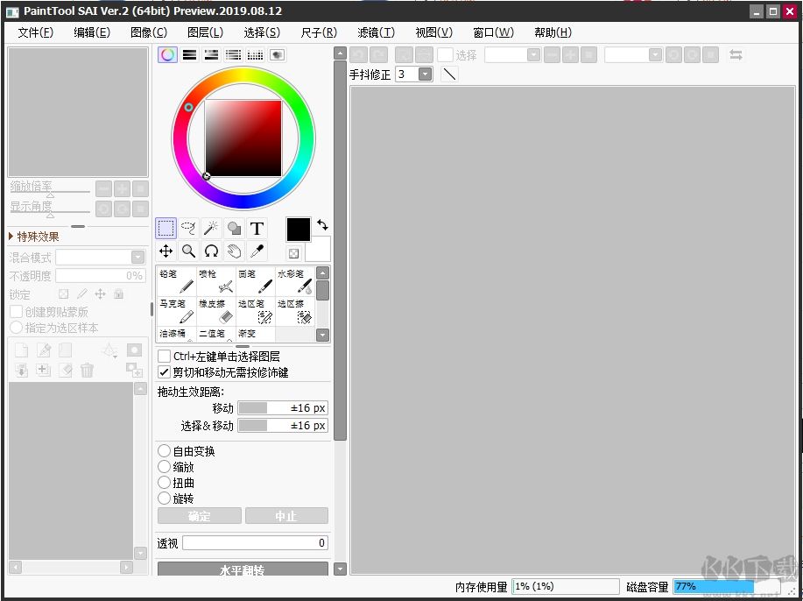Choose the Text tool

[x=257, y=228]
